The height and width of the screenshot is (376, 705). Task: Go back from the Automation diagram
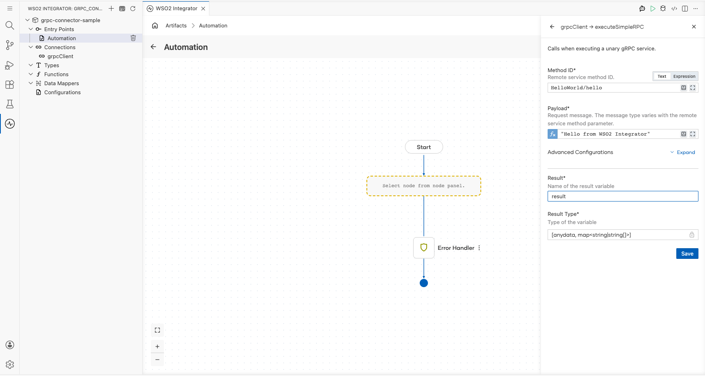tap(153, 47)
